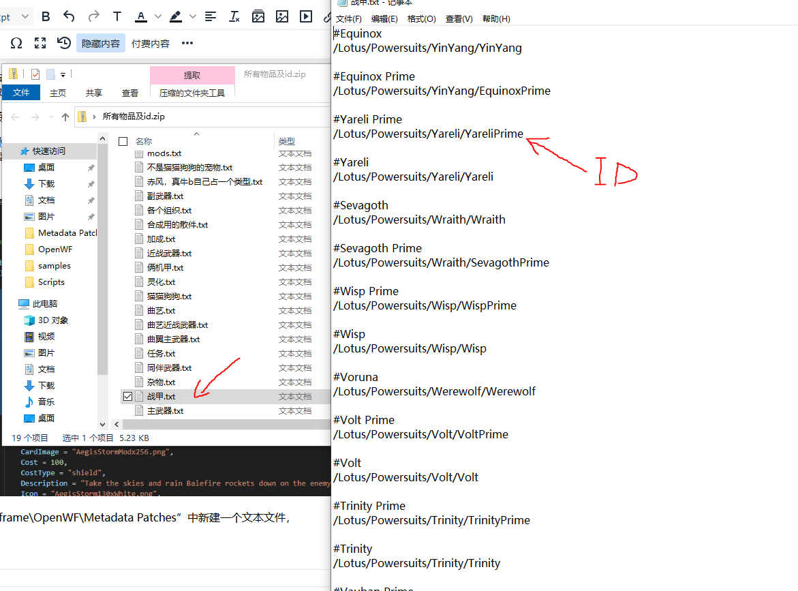Insert a video with the play icon

pos(306,16)
